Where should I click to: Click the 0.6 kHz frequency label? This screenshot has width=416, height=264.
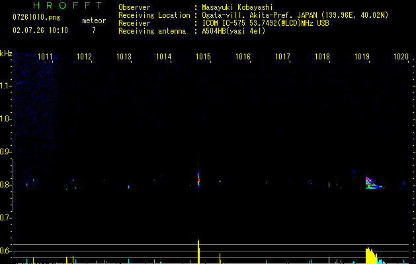click(5, 251)
